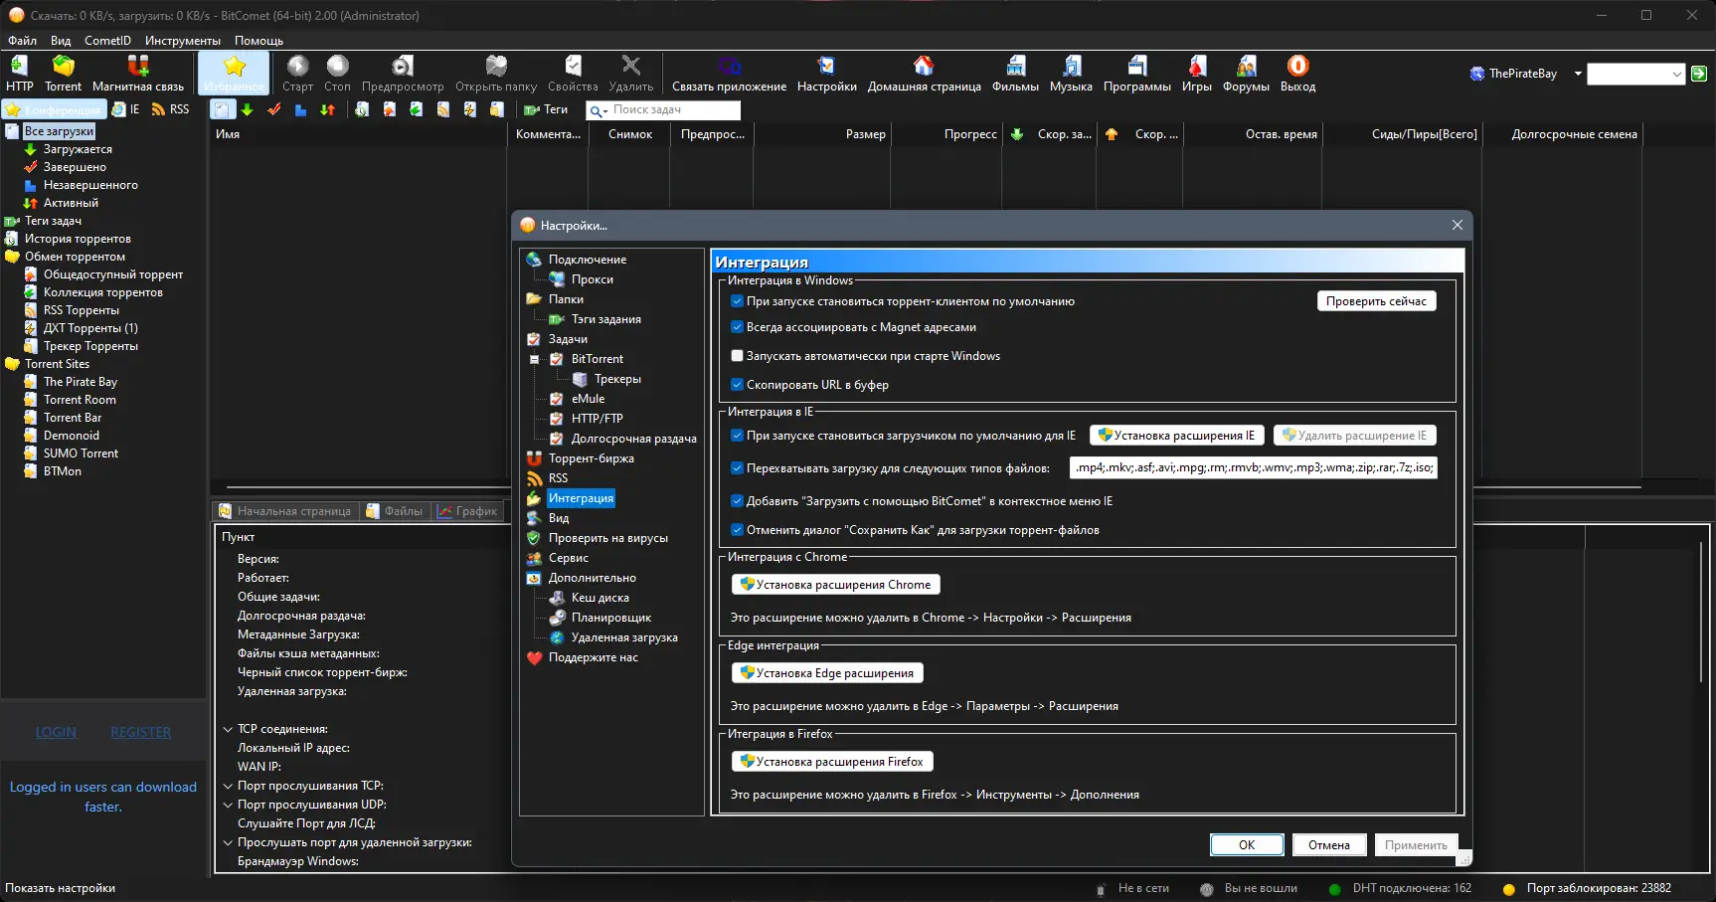Select The Pirate Bay in sidebar
Image resolution: width=1716 pixels, height=902 pixels.
point(81,382)
